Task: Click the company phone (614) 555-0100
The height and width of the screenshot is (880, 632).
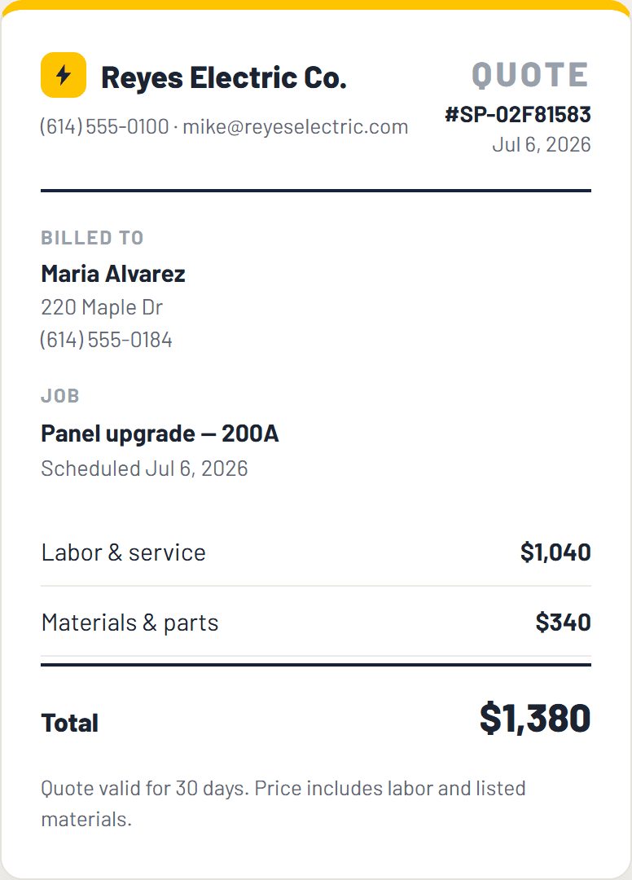Action: click(104, 127)
